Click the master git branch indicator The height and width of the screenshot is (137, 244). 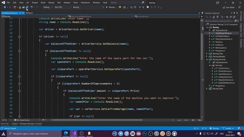pyautogui.click(x=228, y=128)
